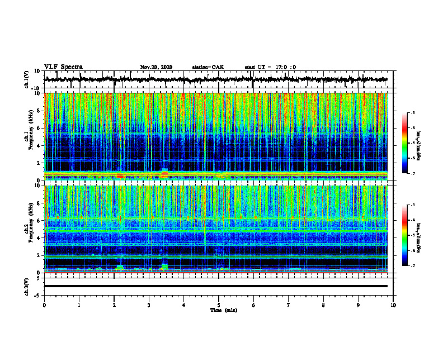Click the "2" kHz tick of ch.1 spectrogram
The height and width of the screenshot is (342, 443).
[39, 163]
